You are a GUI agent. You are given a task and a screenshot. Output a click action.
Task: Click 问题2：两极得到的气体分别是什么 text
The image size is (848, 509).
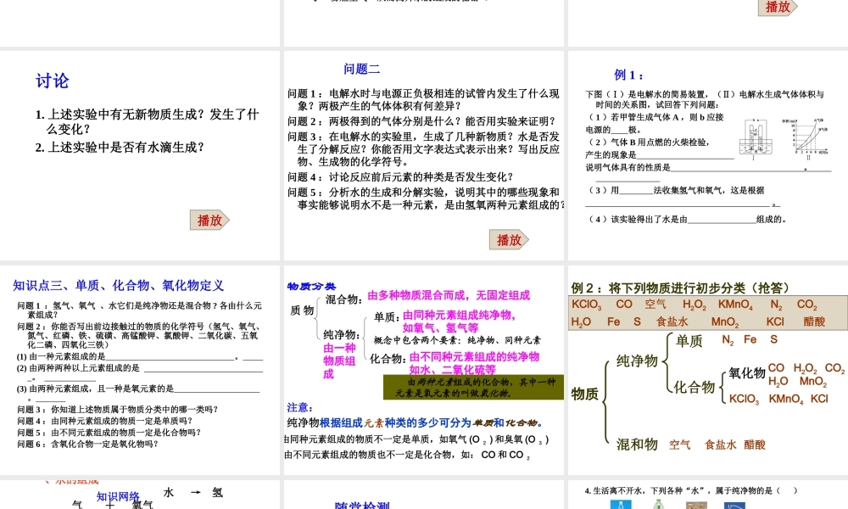tap(421, 121)
